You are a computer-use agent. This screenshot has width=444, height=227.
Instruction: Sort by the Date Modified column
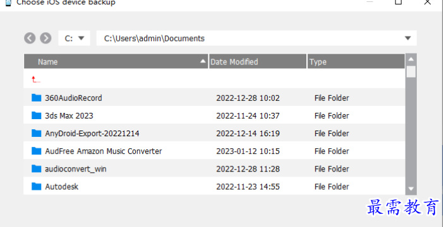pos(258,61)
